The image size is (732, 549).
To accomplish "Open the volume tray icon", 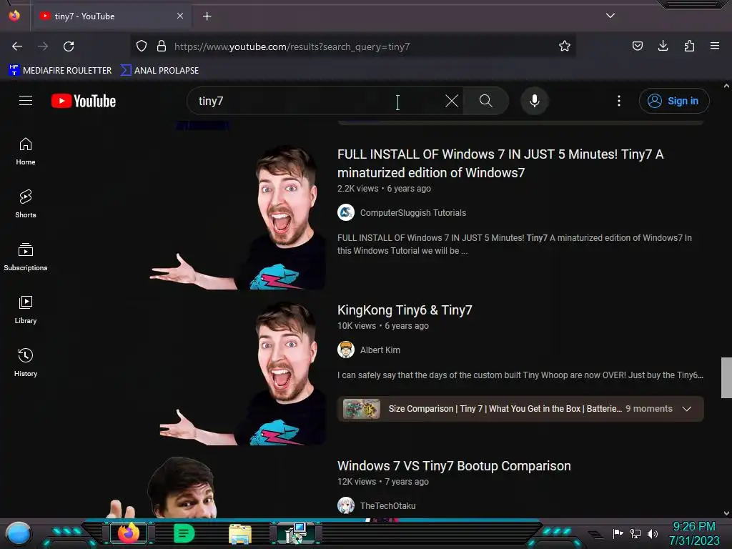I will pos(652,533).
